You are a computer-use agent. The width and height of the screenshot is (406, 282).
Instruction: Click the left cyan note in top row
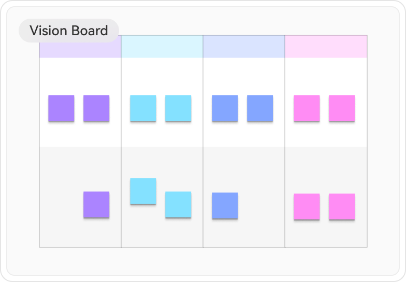click(143, 108)
